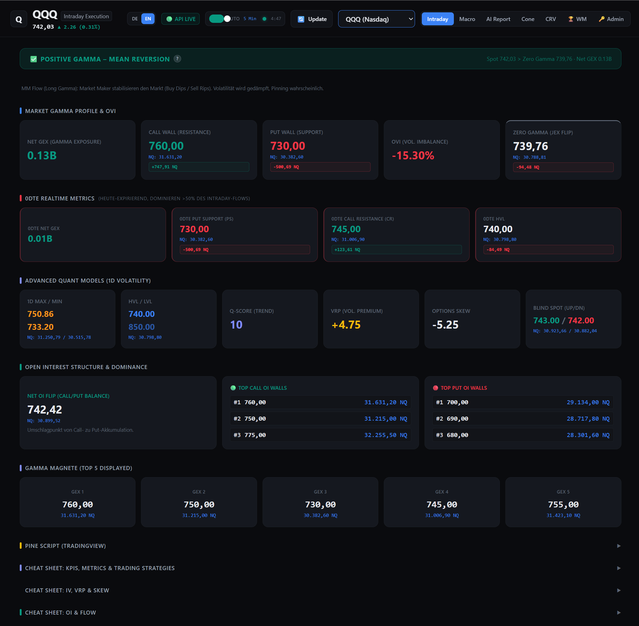Image resolution: width=639 pixels, height=626 pixels.
Task: Click the Options Skew value -5.25
Action: pyautogui.click(x=446, y=324)
